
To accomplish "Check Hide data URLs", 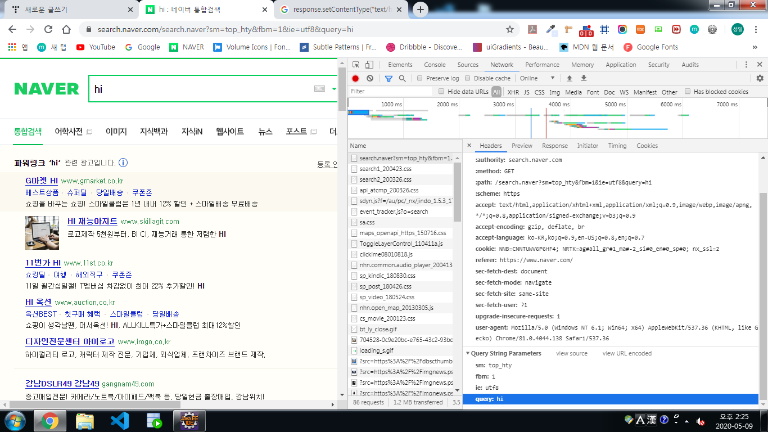I will point(441,92).
